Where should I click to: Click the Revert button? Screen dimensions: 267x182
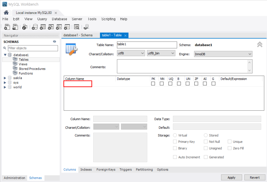pyautogui.click(x=254, y=177)
